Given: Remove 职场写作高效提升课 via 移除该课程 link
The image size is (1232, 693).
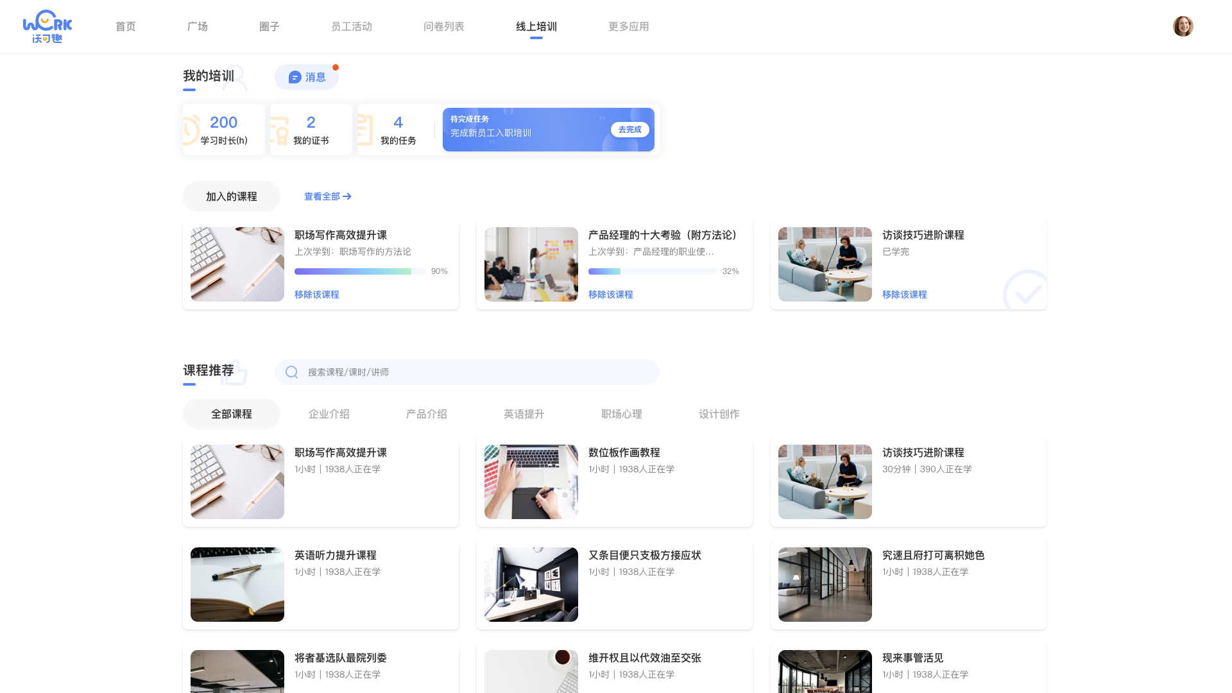Looking at the screenshot, I should [x=316, y=295].
